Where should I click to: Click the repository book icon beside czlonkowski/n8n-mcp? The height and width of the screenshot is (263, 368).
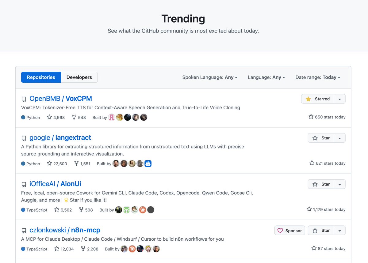pos(24,231)
